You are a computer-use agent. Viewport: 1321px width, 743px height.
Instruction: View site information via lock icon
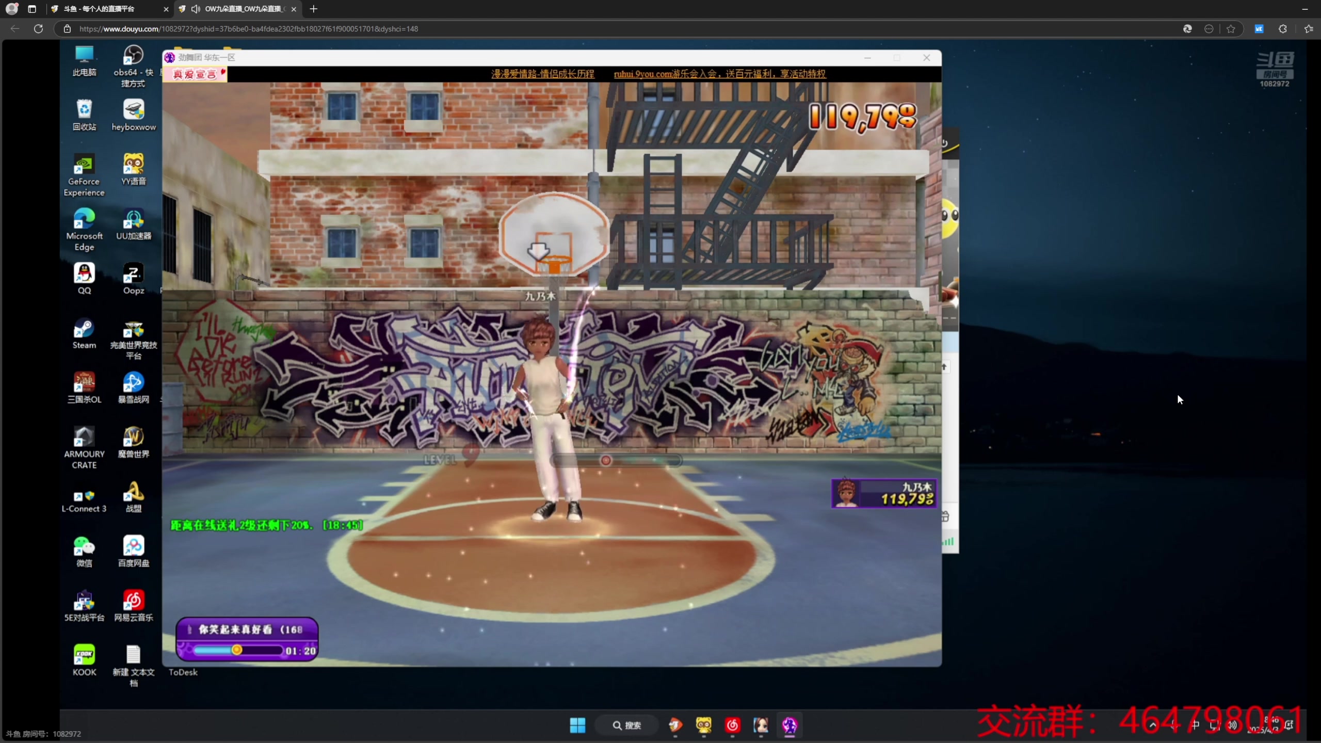click(x=67, y=29)
